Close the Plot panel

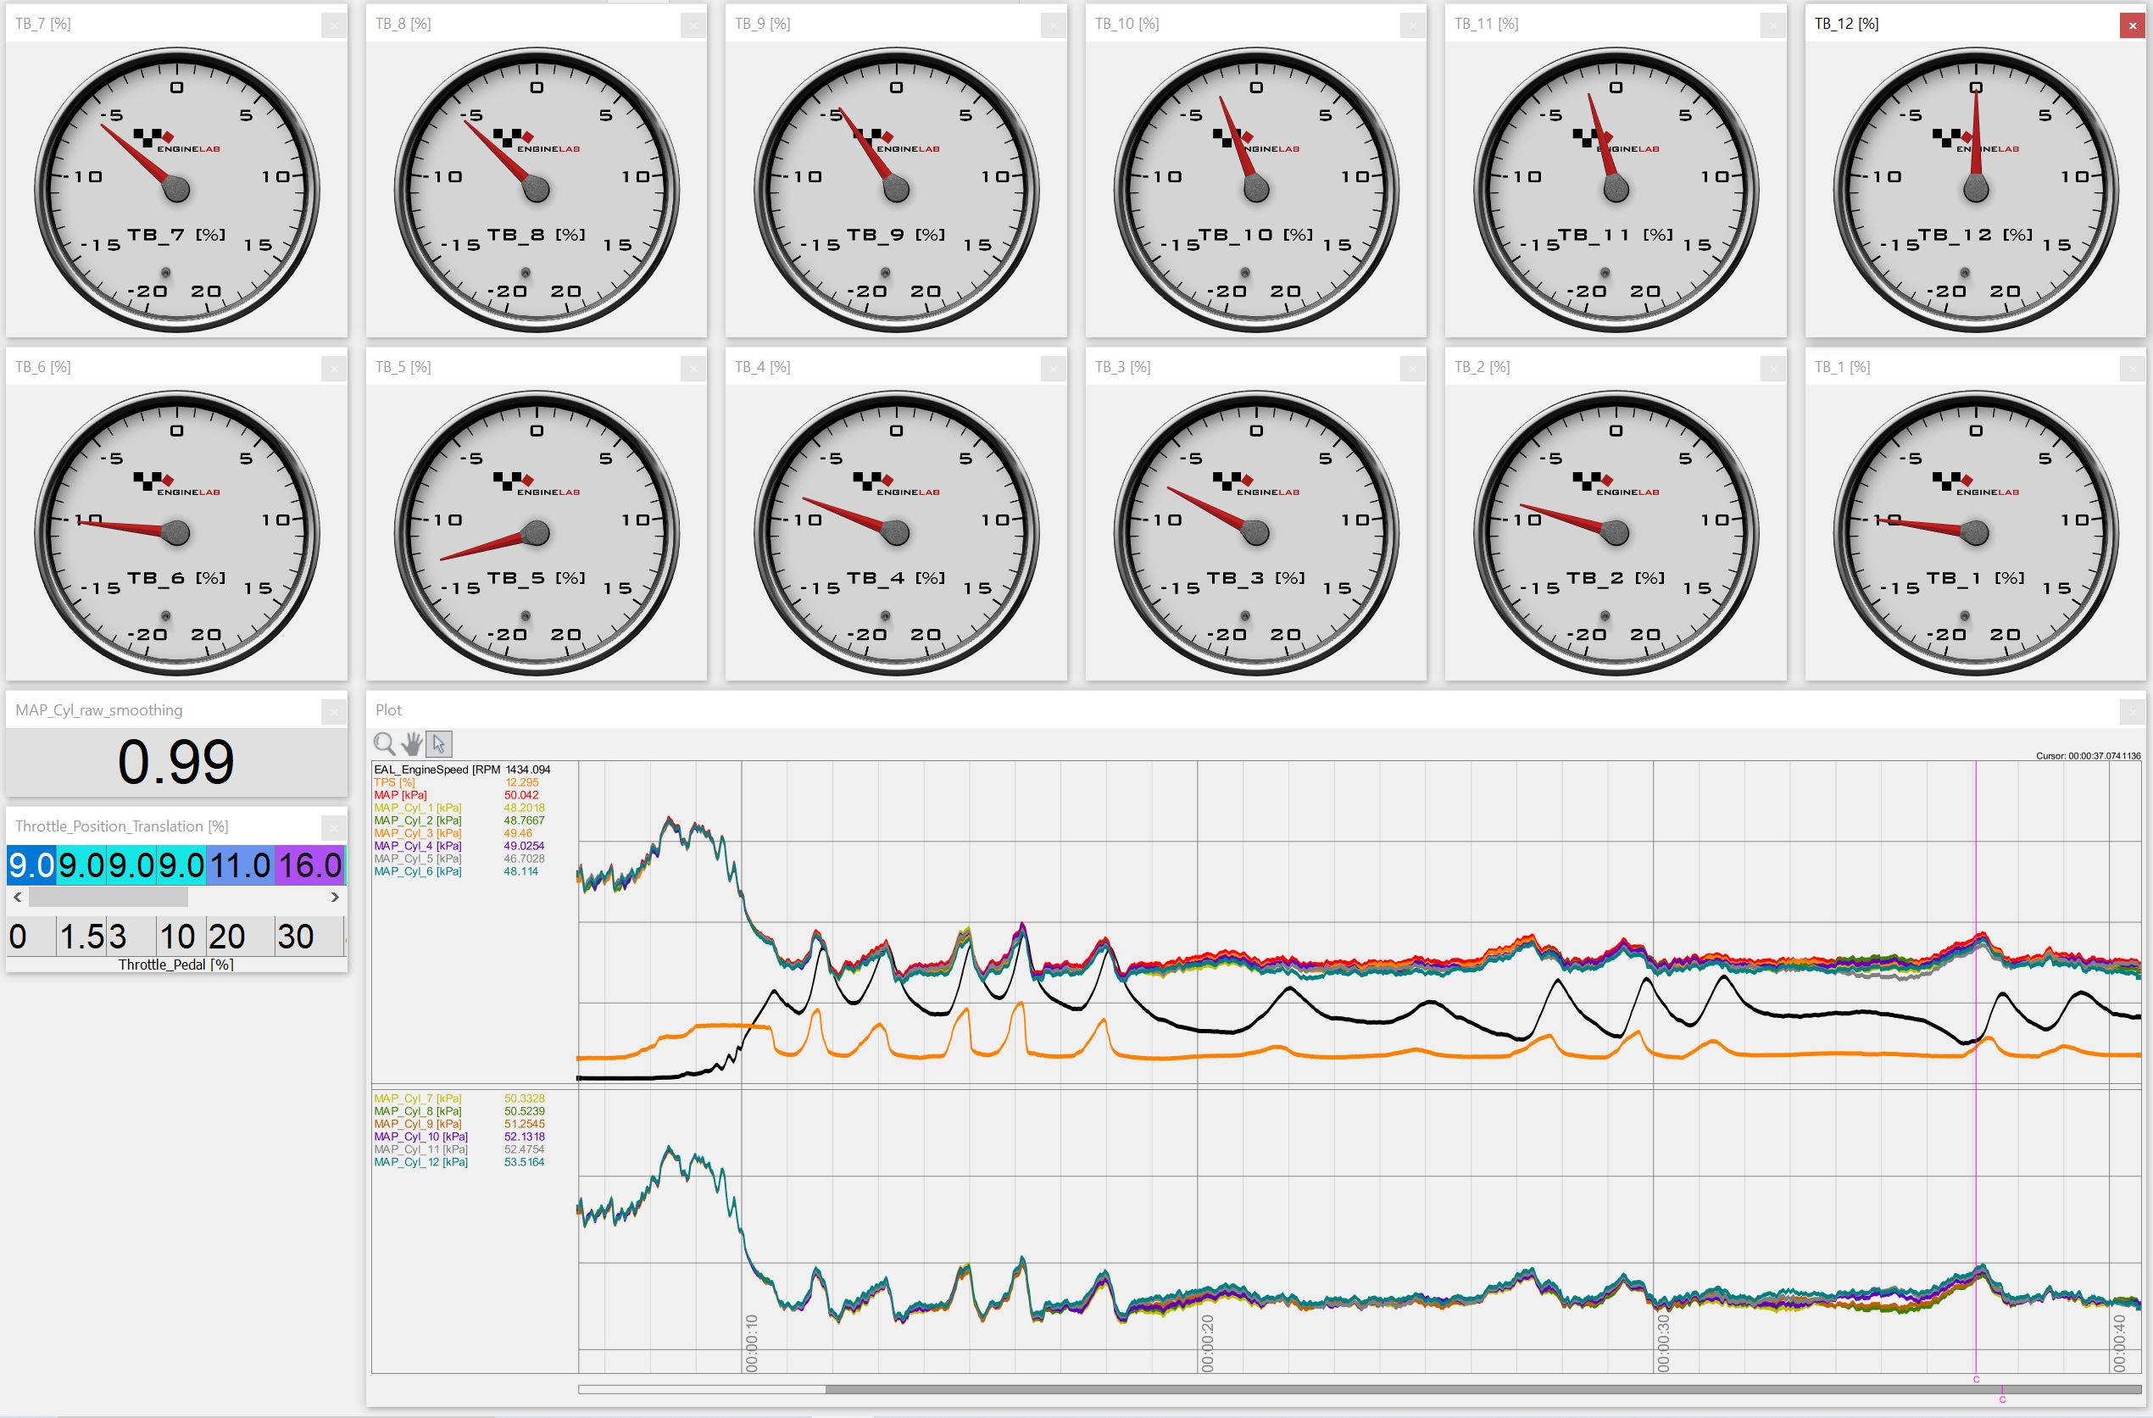coord(2132,712)
